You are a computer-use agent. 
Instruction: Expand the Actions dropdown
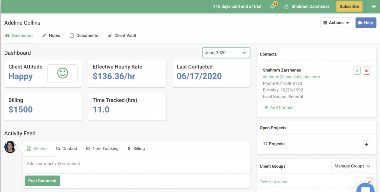[x=336, y=23]
